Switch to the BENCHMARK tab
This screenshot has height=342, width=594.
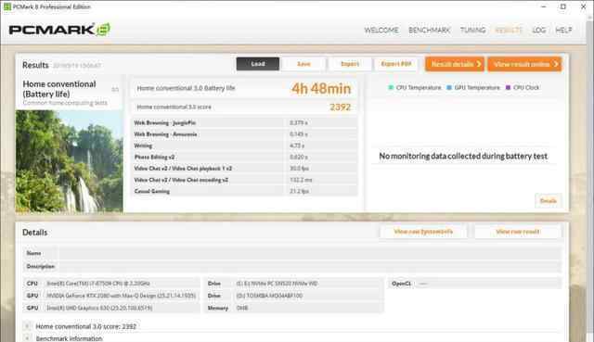point(429,30)
